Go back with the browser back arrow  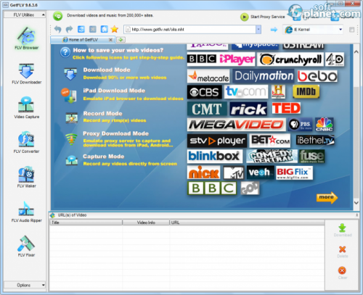pyautogui.click(x=57, y=29)
